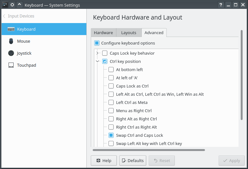
Task: Click the pin window icon in title bar
Action: pyautogui.click(x=12, y=5)
